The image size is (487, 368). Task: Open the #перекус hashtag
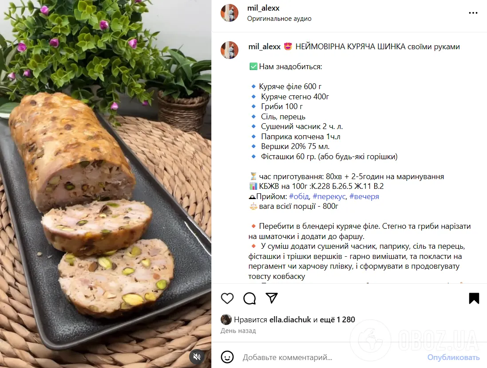(x=329, y=196)
